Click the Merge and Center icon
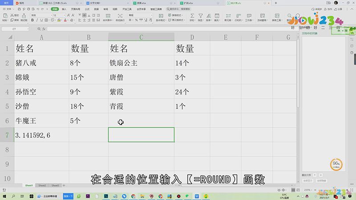Image resolution: width=356 pixels, height=200 pixels. (108, 16)
